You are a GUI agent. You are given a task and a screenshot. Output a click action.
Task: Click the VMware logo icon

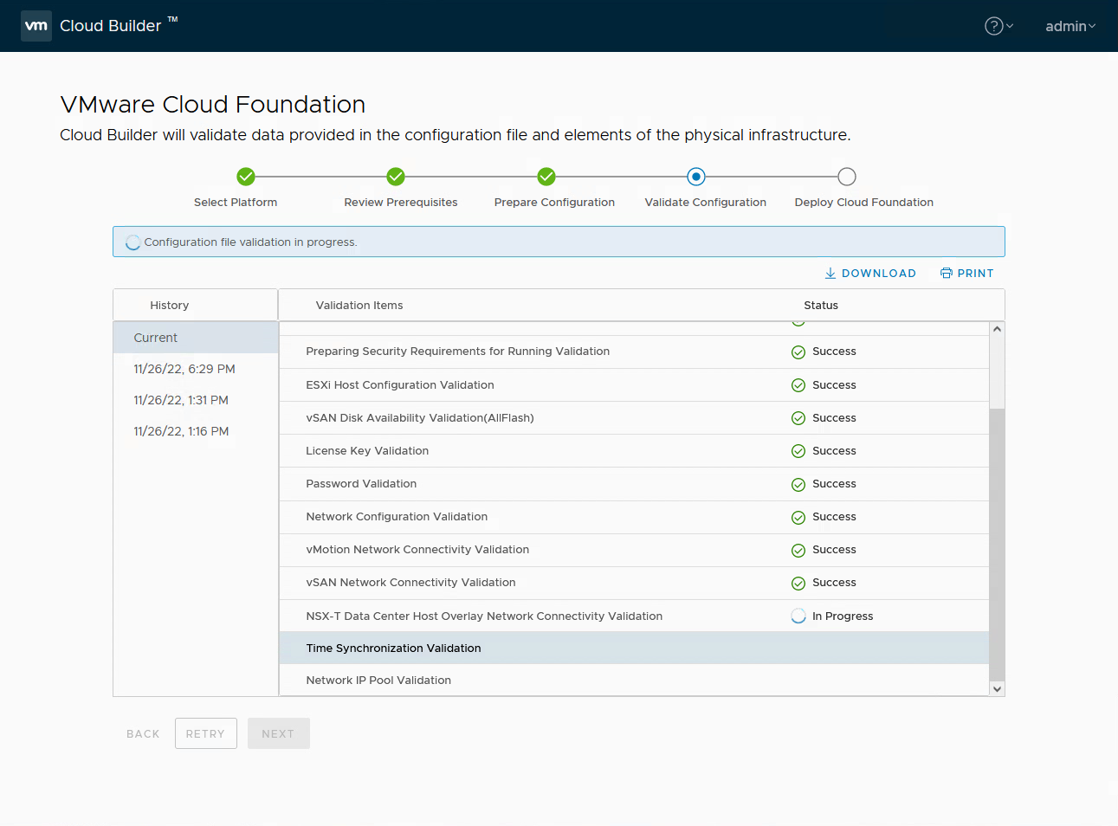[x=36, y=25]
